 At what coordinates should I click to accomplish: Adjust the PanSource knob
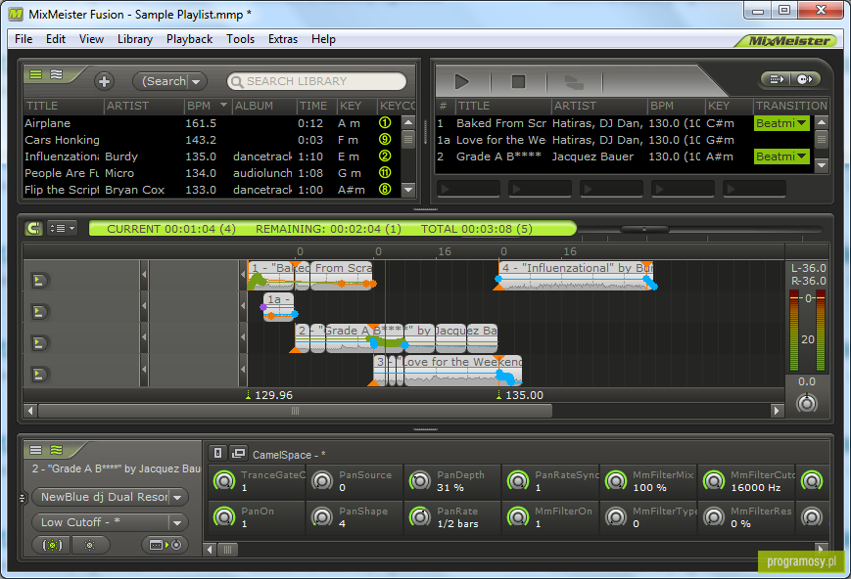(x=322, y=481)
